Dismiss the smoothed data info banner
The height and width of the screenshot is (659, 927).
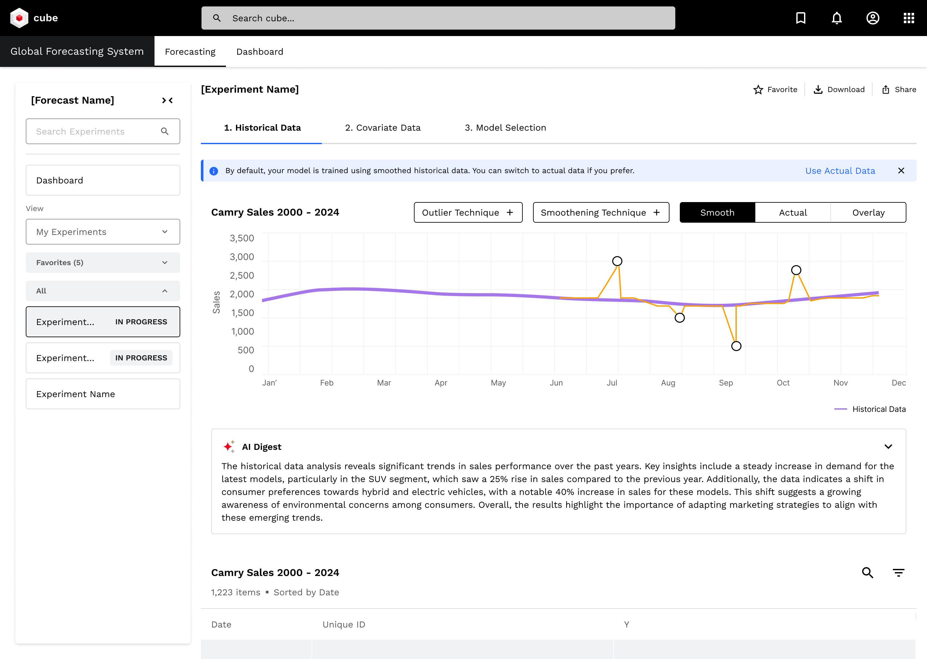pyautogui.click(x=901, y=171)
